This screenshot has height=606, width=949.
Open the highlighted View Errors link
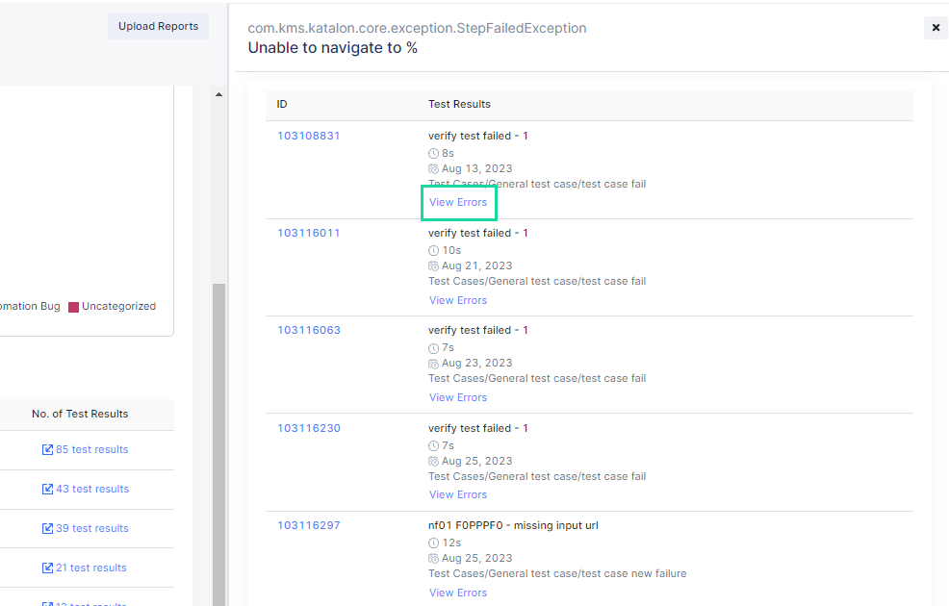point(457,202)
